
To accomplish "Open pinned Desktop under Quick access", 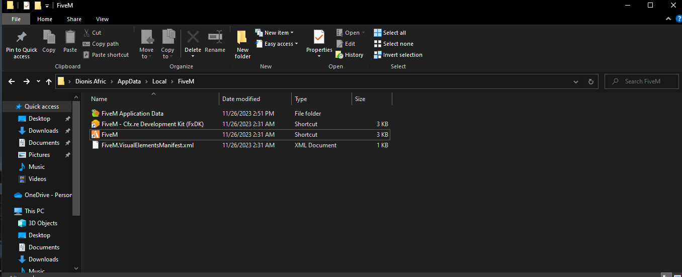I will click(x=39, y=119).
